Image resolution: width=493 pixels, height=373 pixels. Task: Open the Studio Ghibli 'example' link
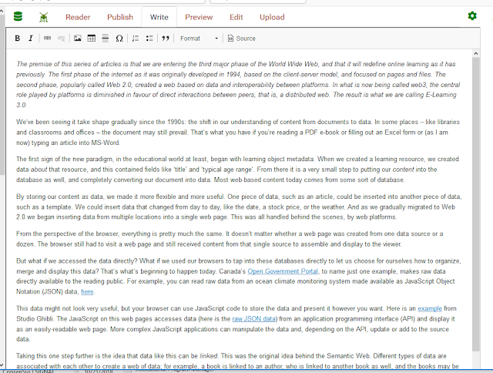click(x=430, y=308)
